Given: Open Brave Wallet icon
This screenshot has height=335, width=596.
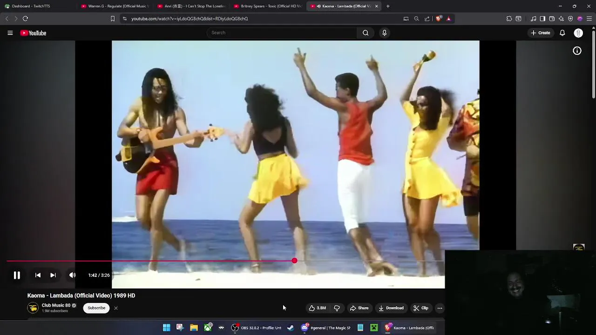Looking at the screenshot, I should 552,19.
